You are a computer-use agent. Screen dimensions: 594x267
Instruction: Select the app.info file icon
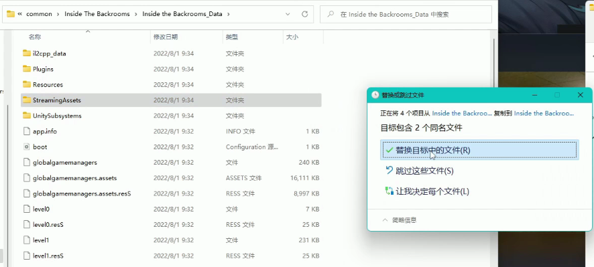point(27,131)
